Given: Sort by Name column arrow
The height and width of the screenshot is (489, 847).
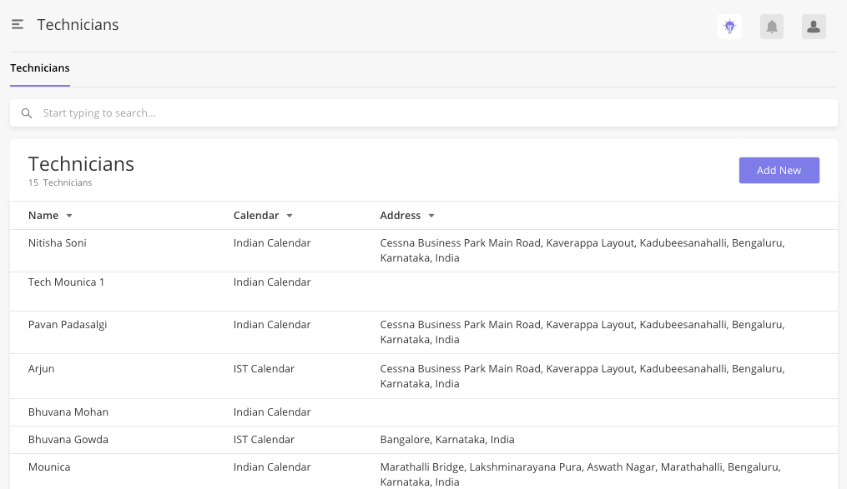Looking at the screenshot, I should [x=69, y=216].
